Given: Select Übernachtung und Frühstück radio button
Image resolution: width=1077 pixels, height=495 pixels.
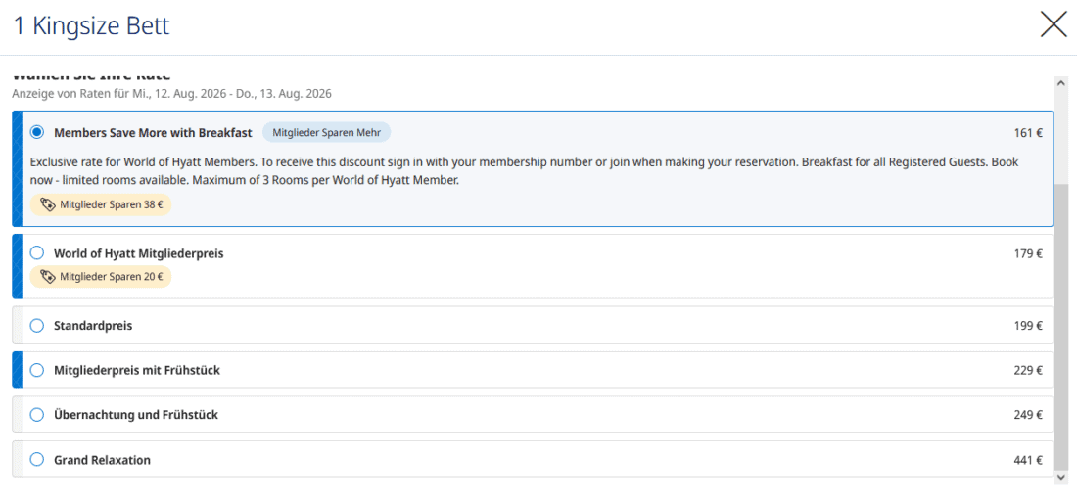Looking at the screenshot, I should 37,414.
